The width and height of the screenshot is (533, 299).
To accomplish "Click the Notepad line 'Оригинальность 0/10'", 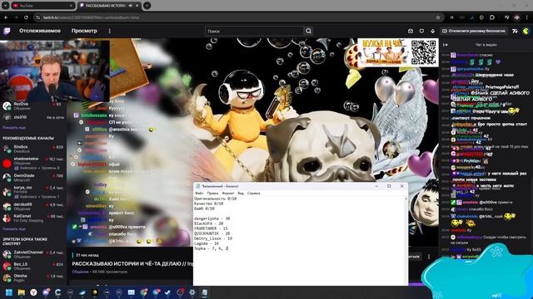I will (x=215, y=199).
